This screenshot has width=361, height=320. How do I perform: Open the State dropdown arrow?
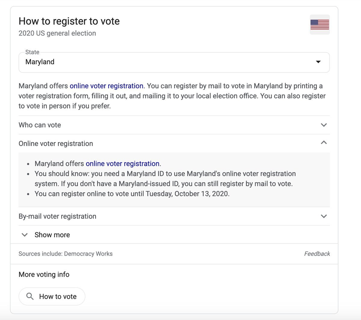[318, 62]
